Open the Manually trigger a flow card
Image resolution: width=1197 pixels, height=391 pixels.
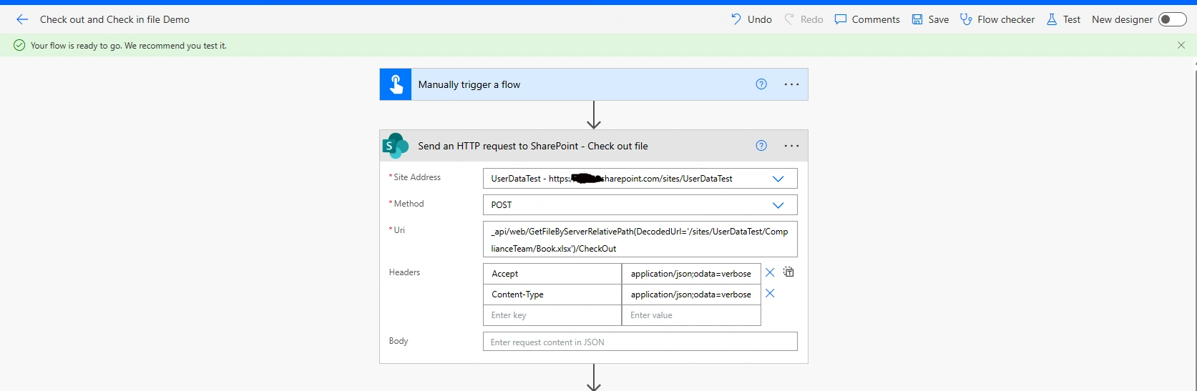(594, 84)
